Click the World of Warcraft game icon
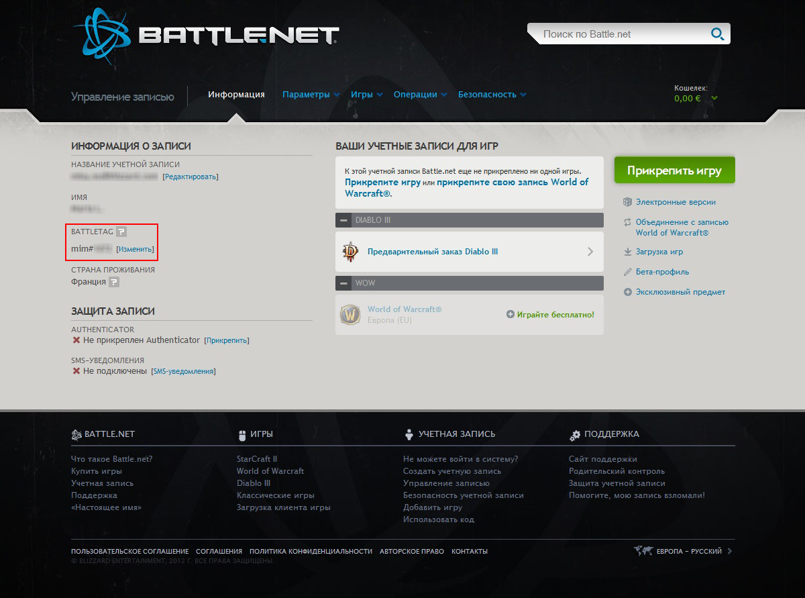The height and width of the screenshot is (598, 805). [x=350, y=314]
